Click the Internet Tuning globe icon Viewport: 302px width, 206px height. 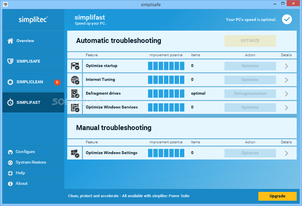tap(75, 80)
